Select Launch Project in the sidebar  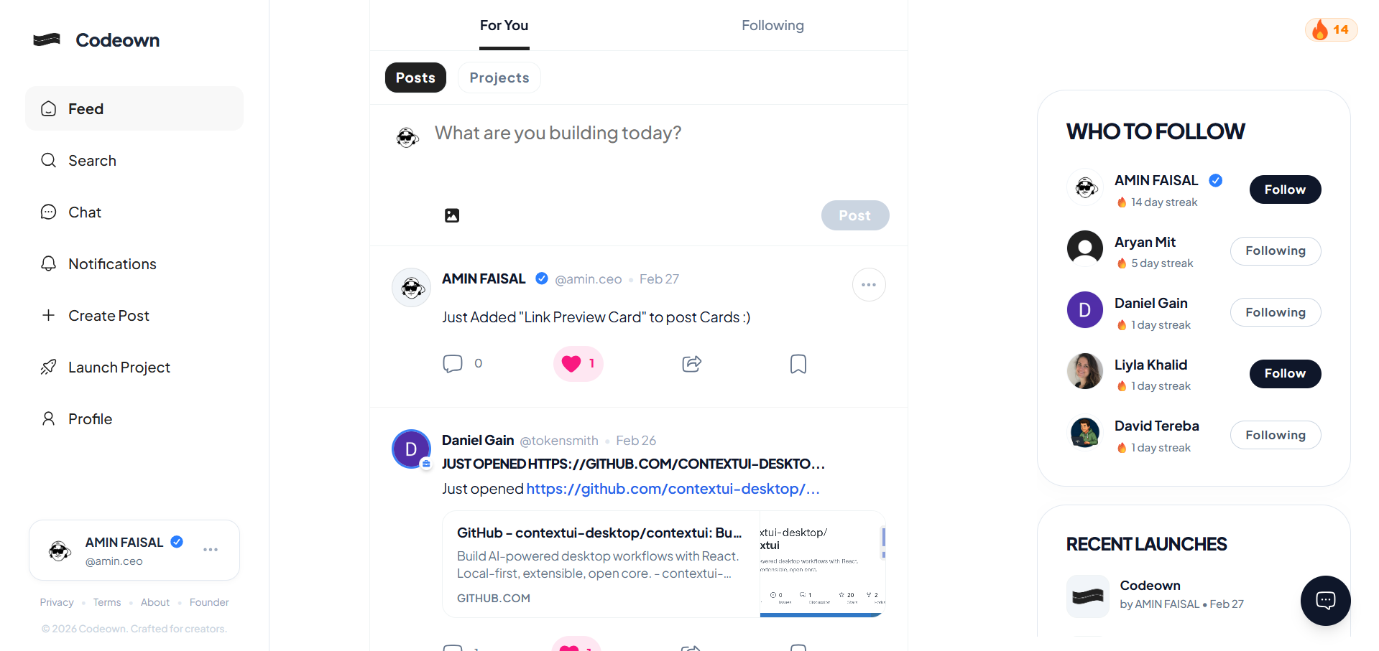click(119, 367)
